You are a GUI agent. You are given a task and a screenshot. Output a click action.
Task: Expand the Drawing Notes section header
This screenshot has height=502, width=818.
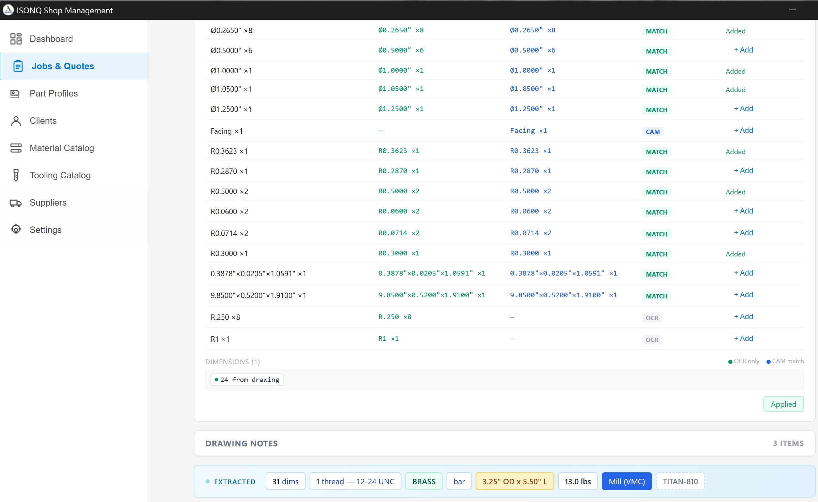(504, 443)
